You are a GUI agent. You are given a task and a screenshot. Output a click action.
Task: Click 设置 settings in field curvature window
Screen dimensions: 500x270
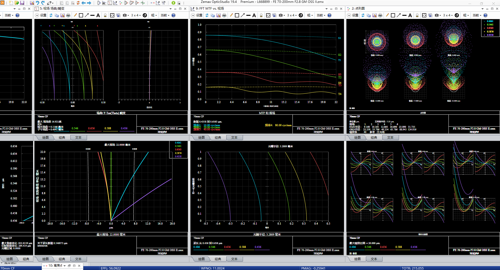43,15
